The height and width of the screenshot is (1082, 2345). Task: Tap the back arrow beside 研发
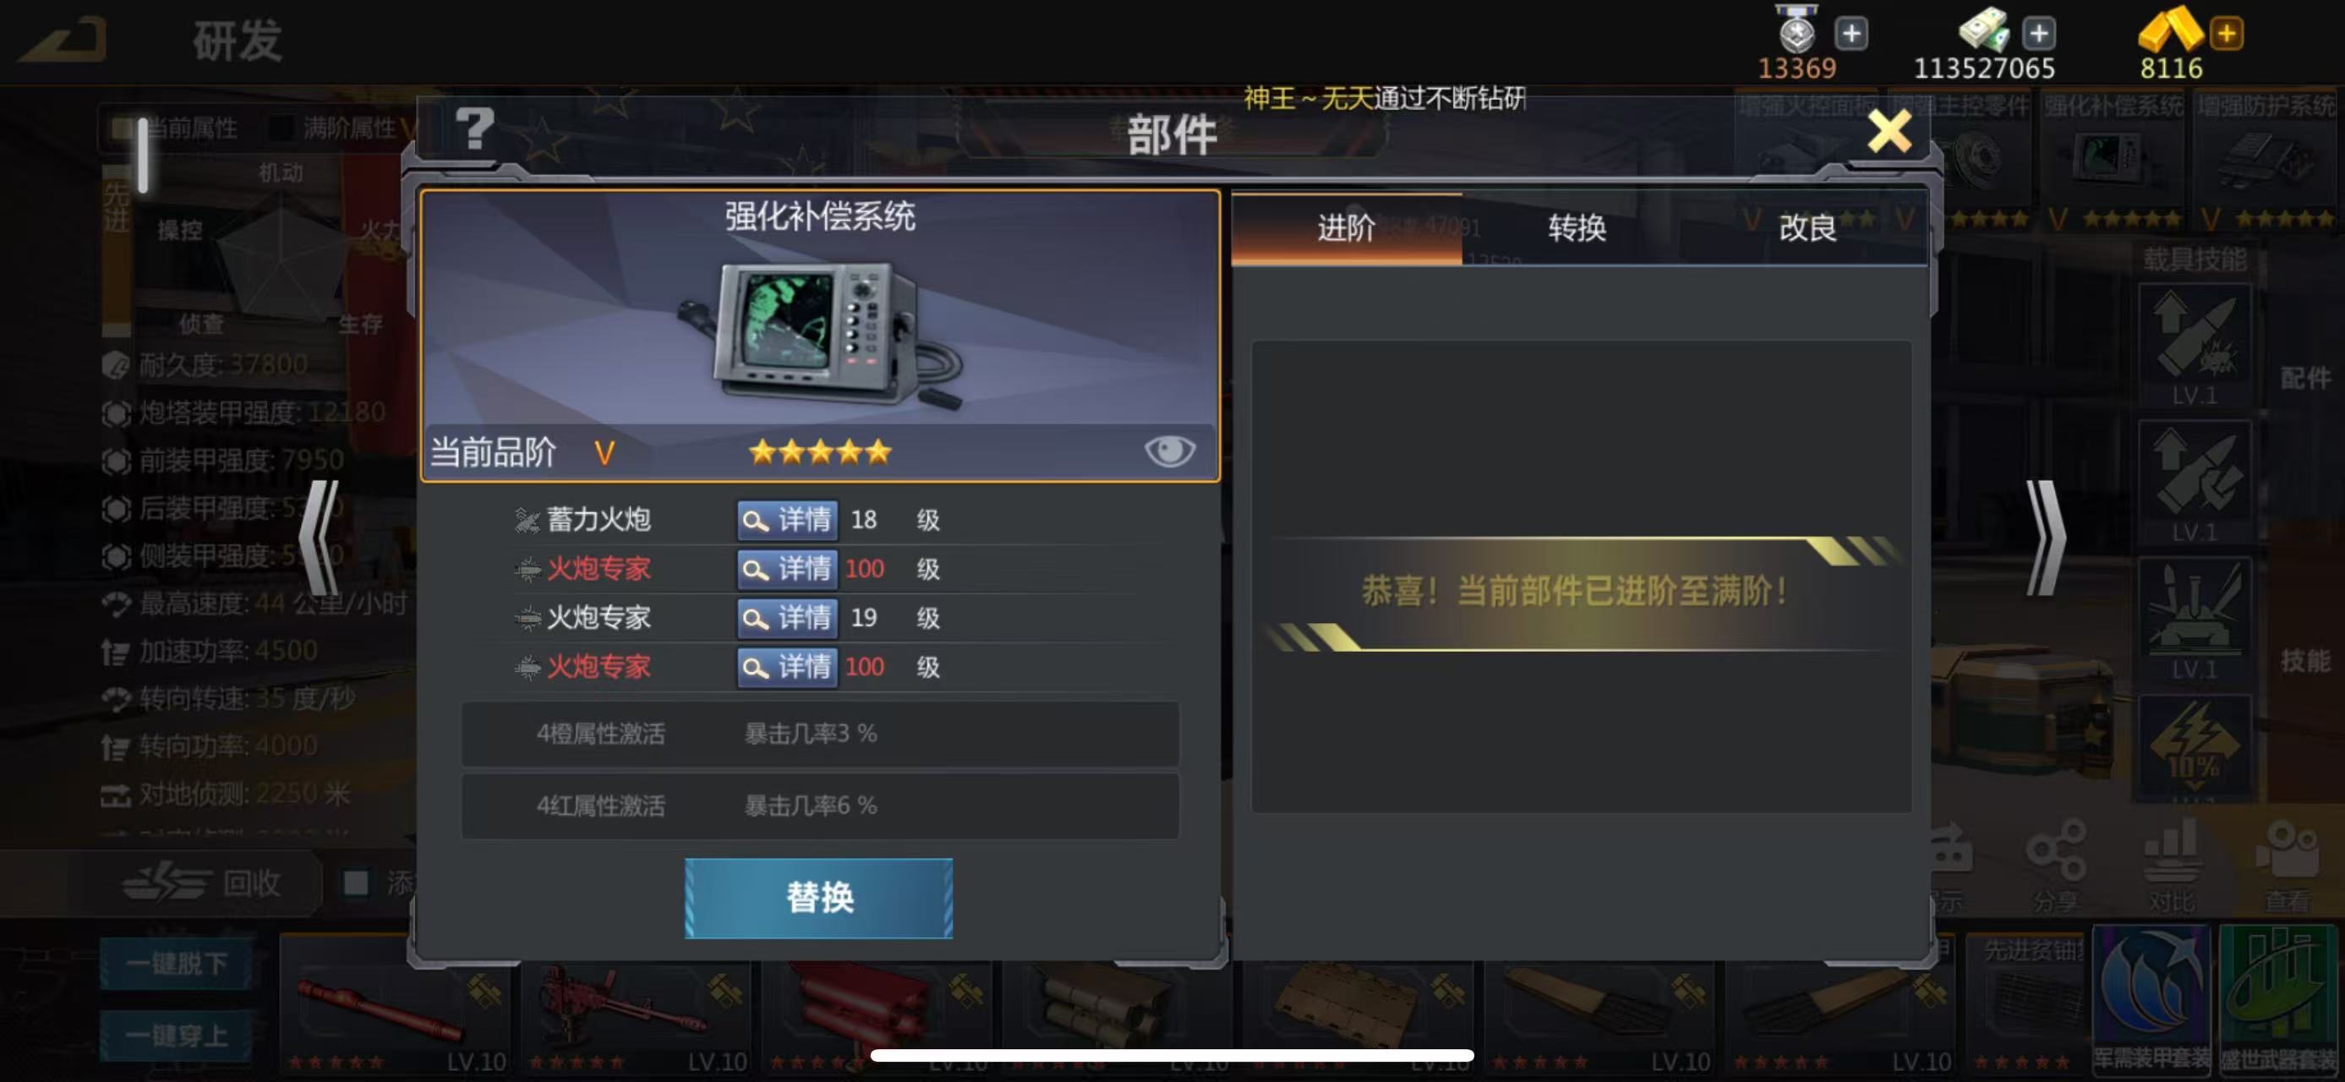click(x=63, y=41)
